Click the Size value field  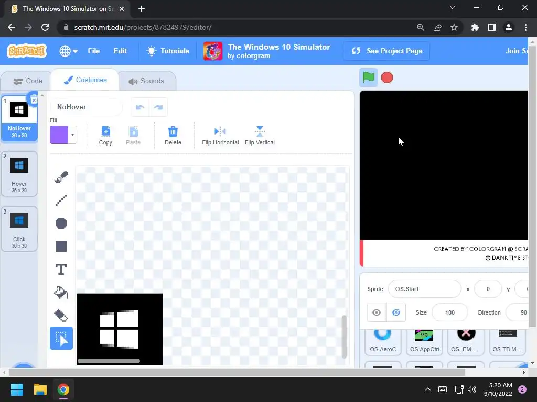(449, 312)
